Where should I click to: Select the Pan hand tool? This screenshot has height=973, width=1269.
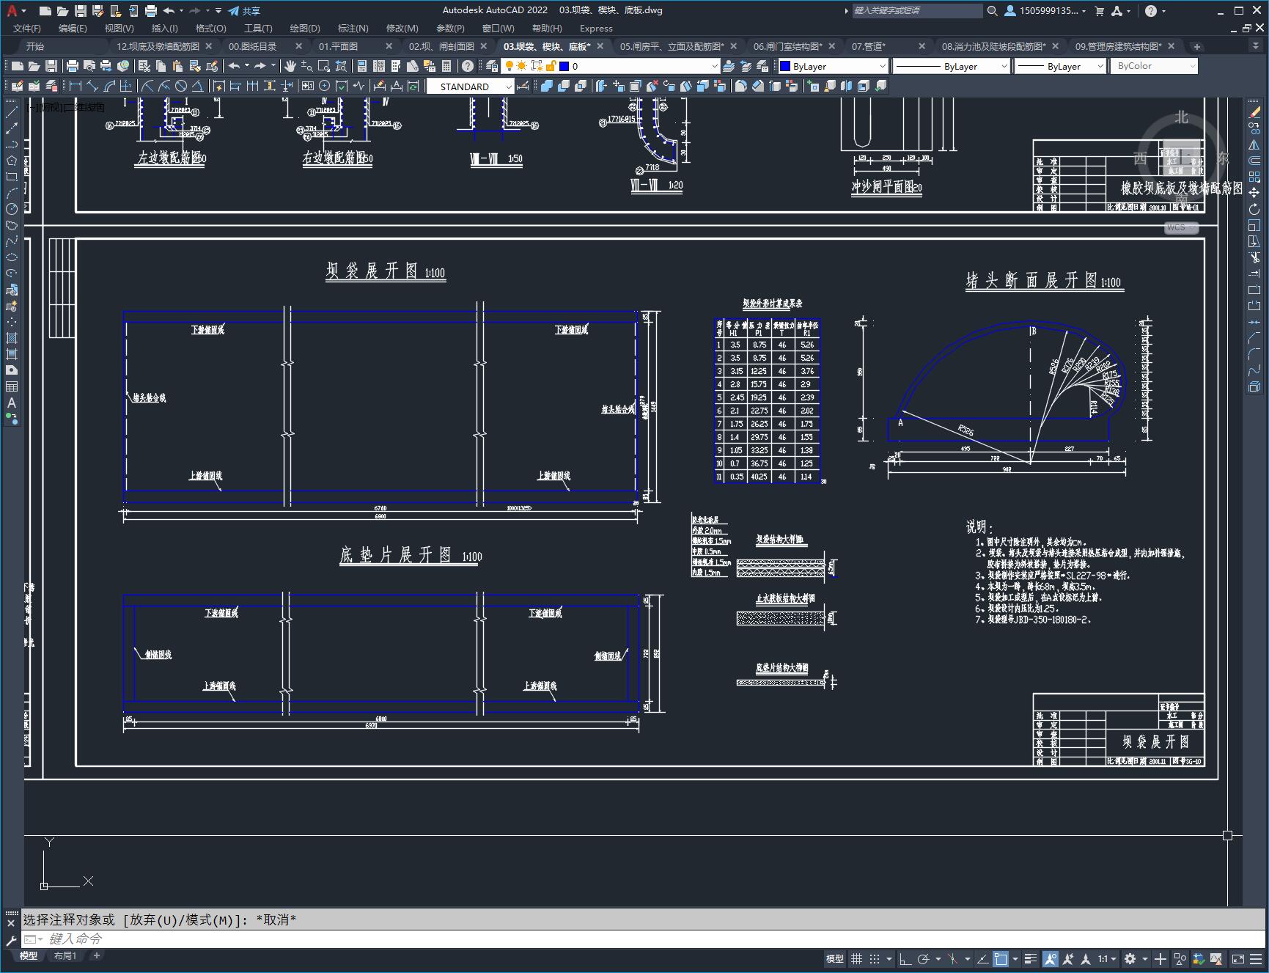tap(290, 66)
